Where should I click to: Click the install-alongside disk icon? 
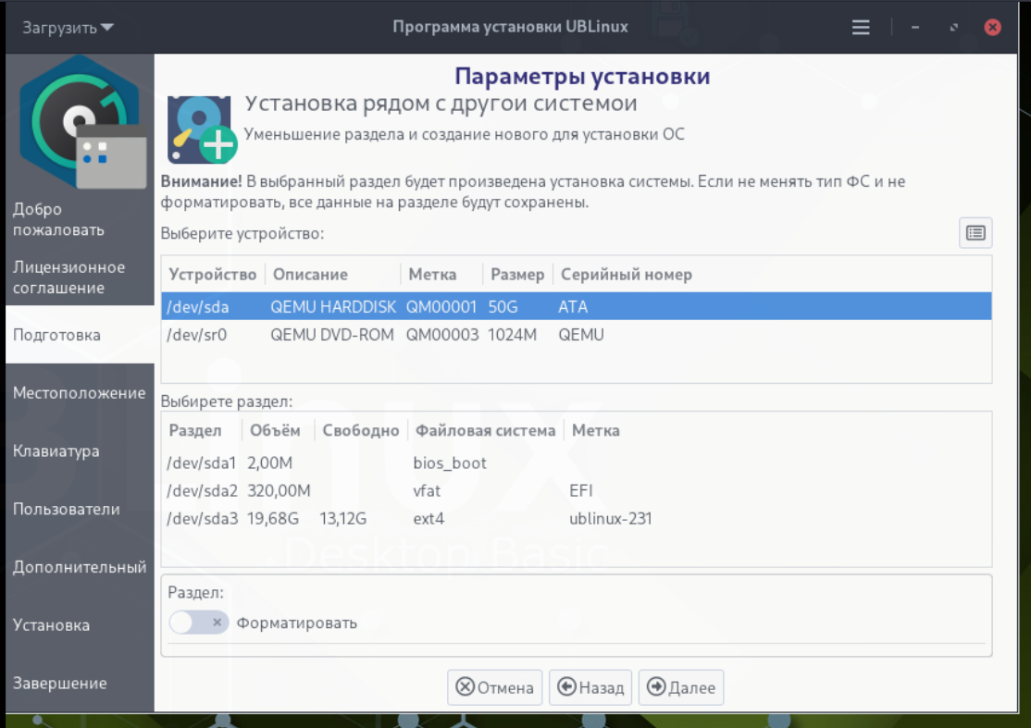(201, 130)
